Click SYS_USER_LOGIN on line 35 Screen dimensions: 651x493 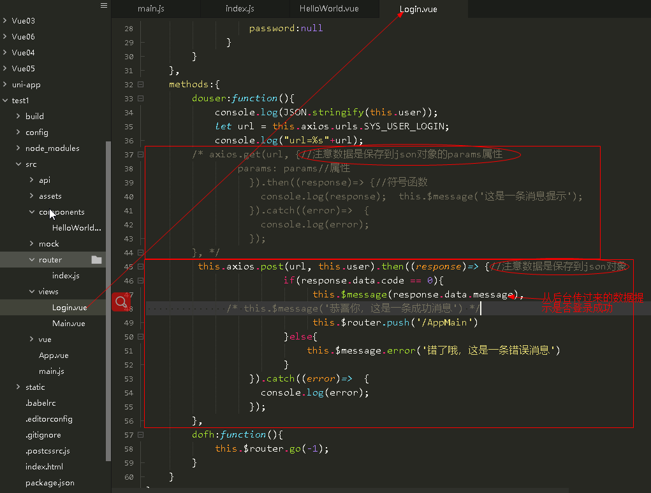click(404, 126)
